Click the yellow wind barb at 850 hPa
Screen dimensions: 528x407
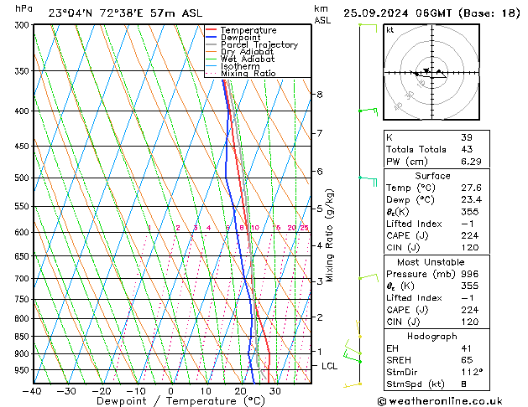pyautogui.click(x=358, y=329)
